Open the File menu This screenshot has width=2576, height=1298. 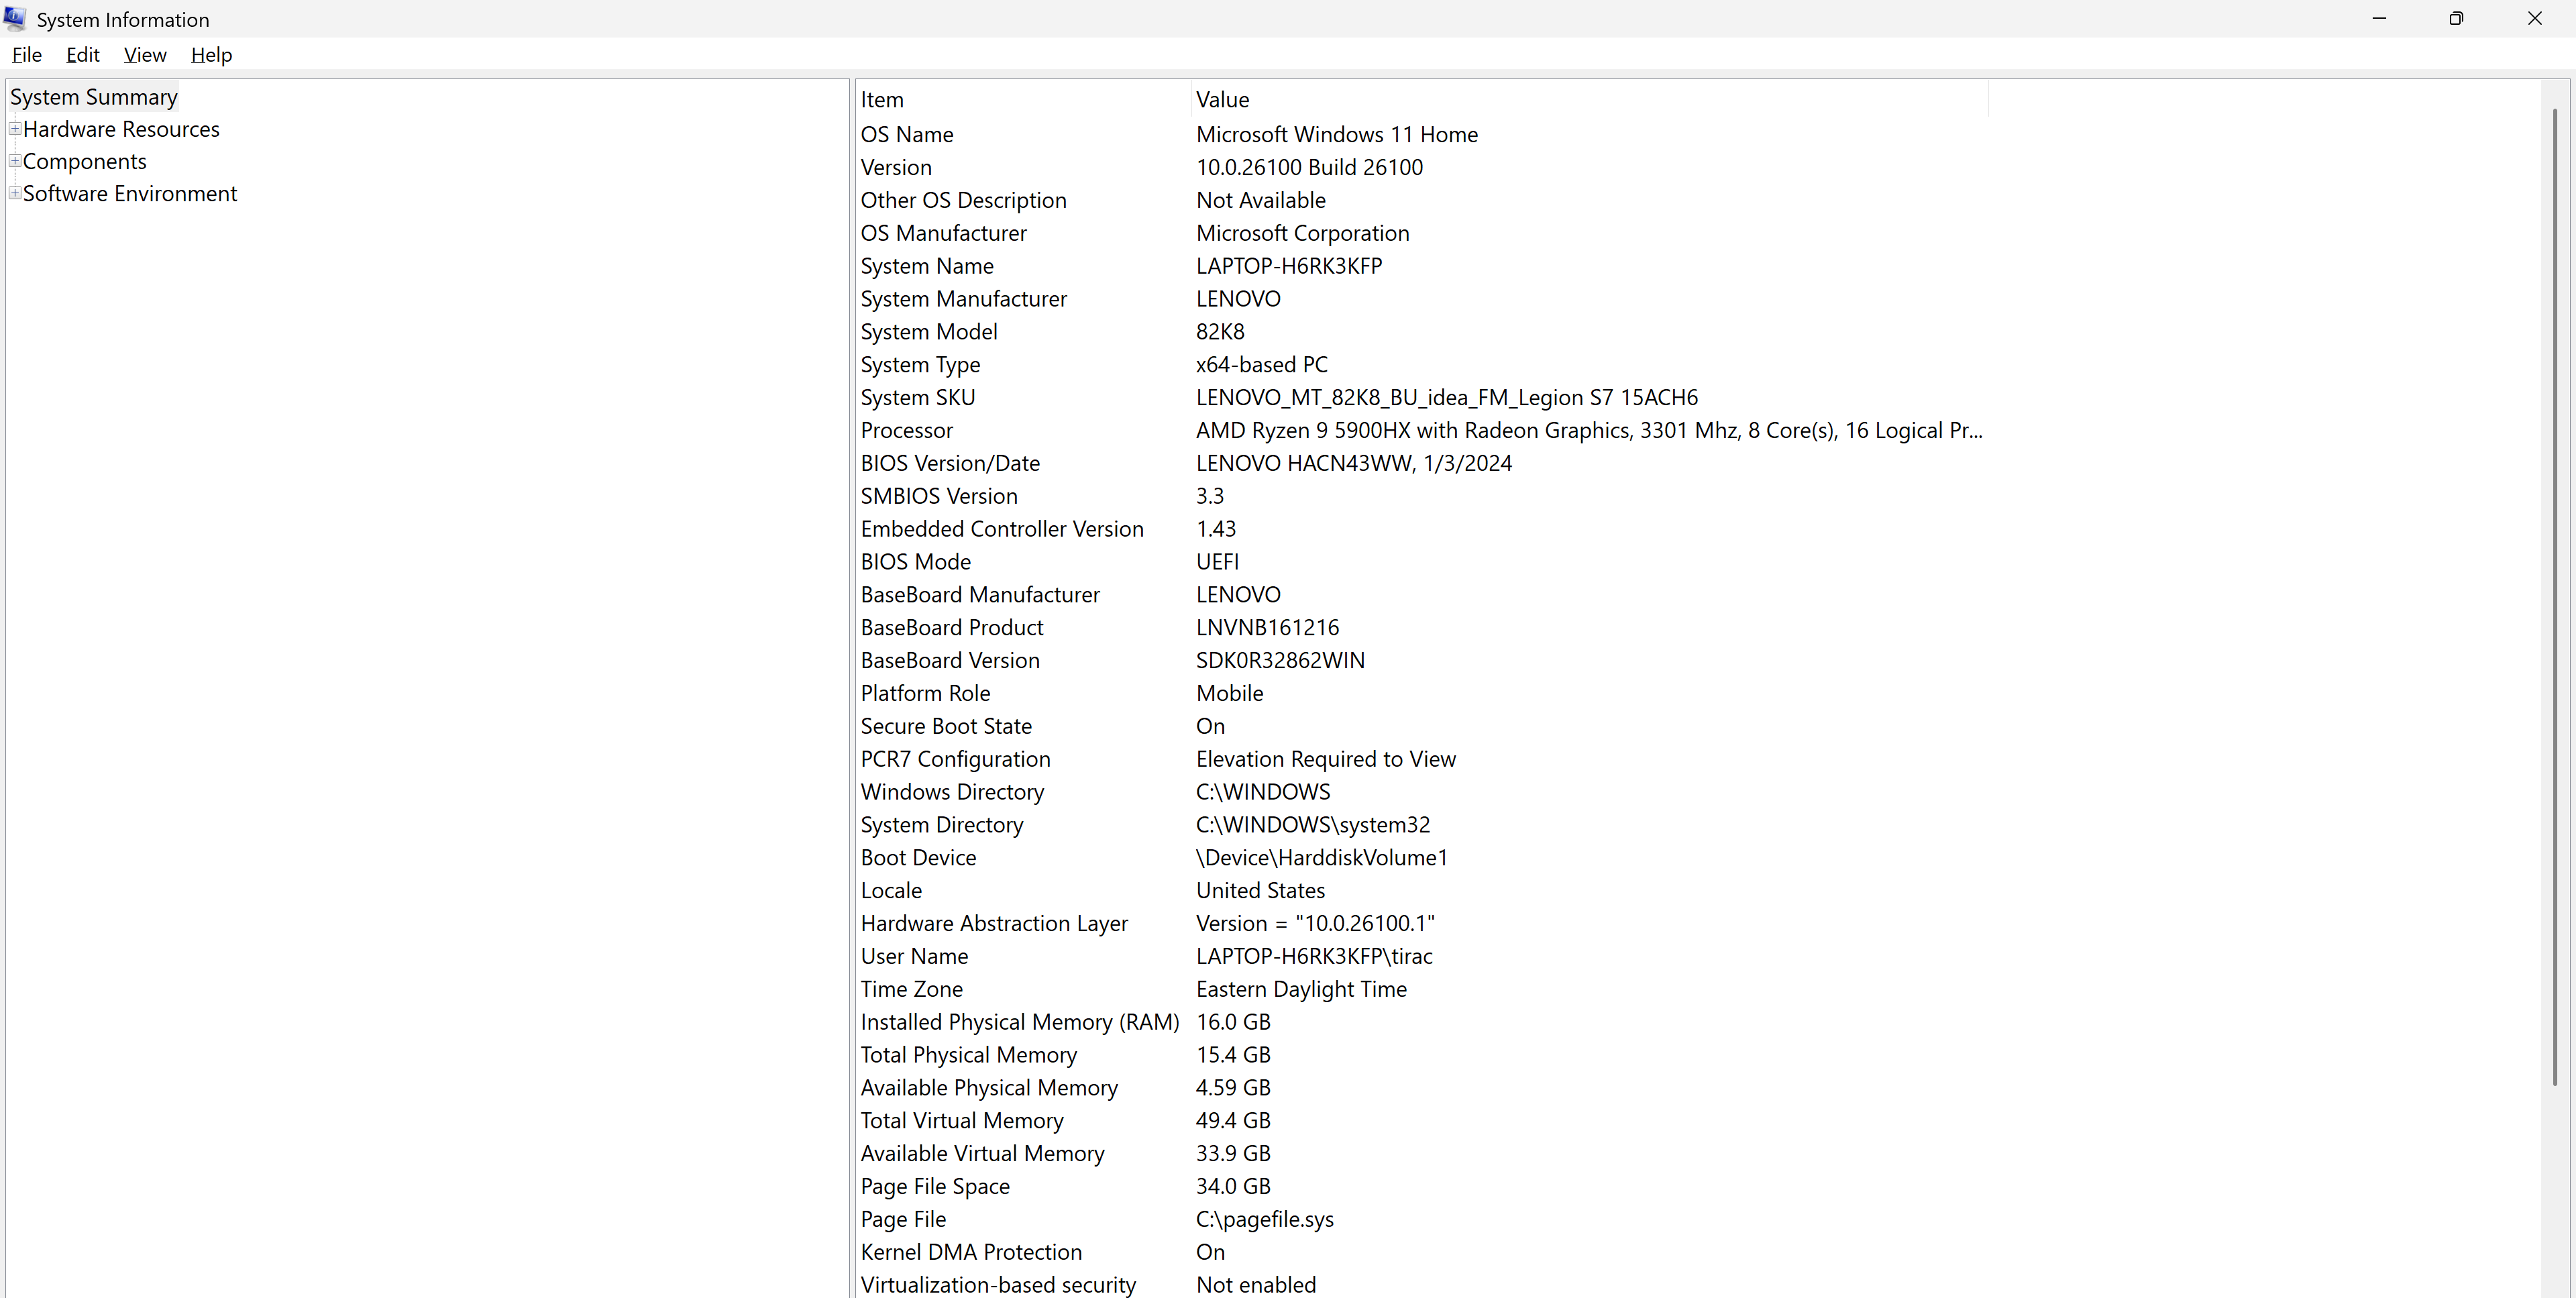point(26,55)
